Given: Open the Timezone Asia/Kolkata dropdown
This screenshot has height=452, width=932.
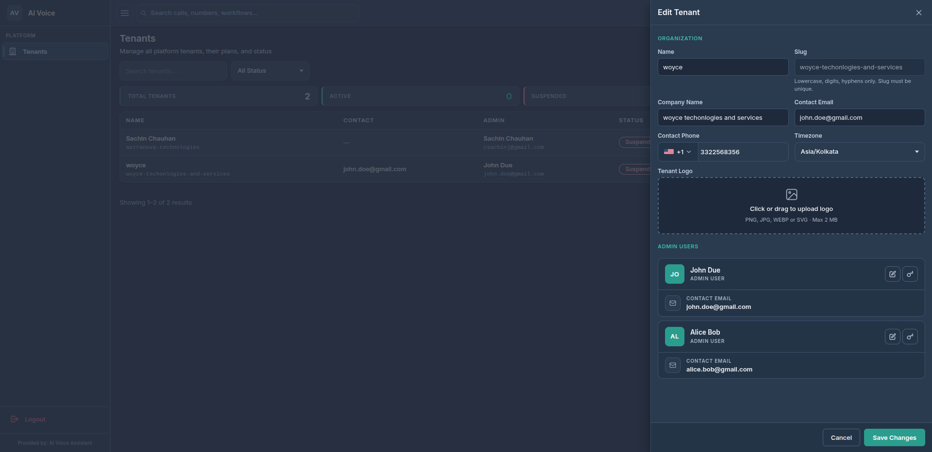Looking at the screenshot, I should 859,152.
